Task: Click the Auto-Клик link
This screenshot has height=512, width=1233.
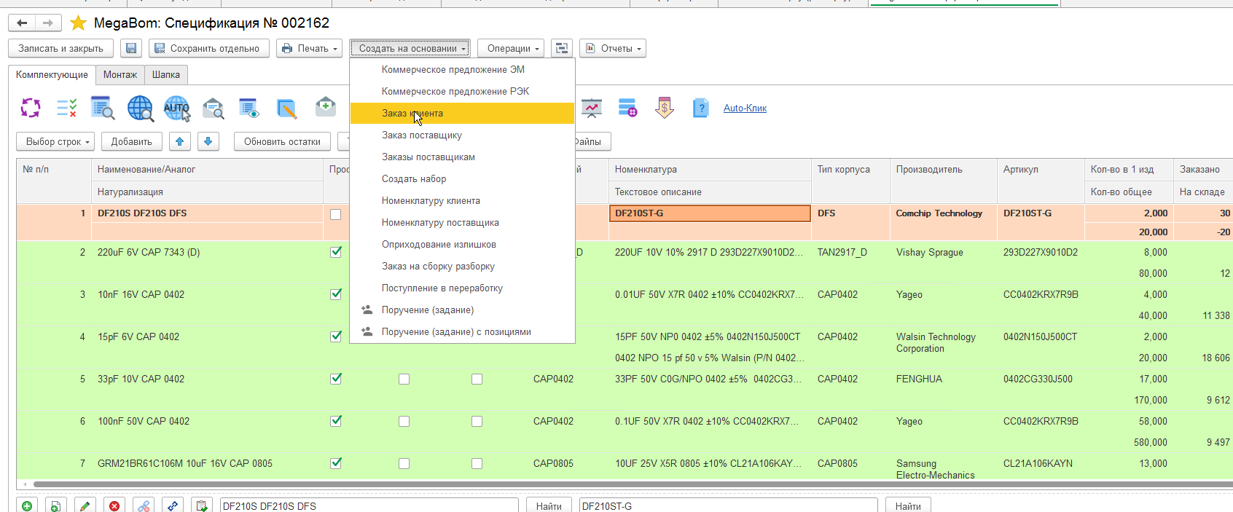Action: pos(745,109)
